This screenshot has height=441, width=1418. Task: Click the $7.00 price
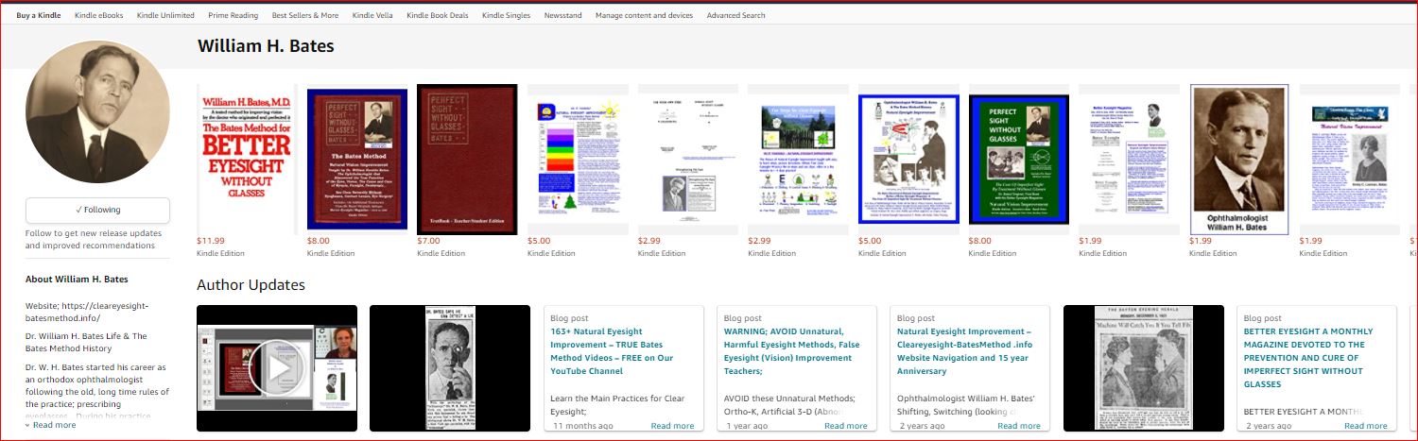coord(428,241)
